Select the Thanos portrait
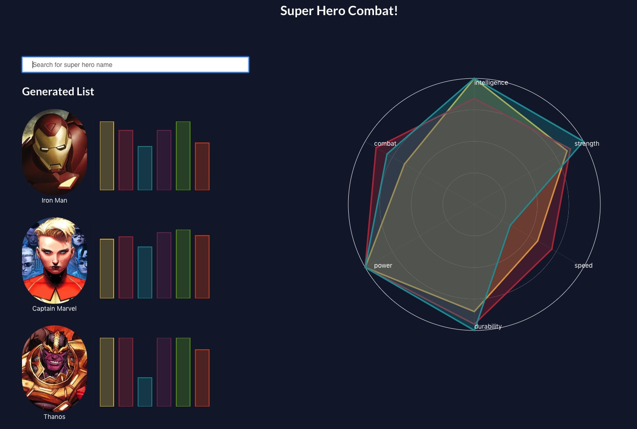The image size is (637, 429). click(x=55, y=368)
